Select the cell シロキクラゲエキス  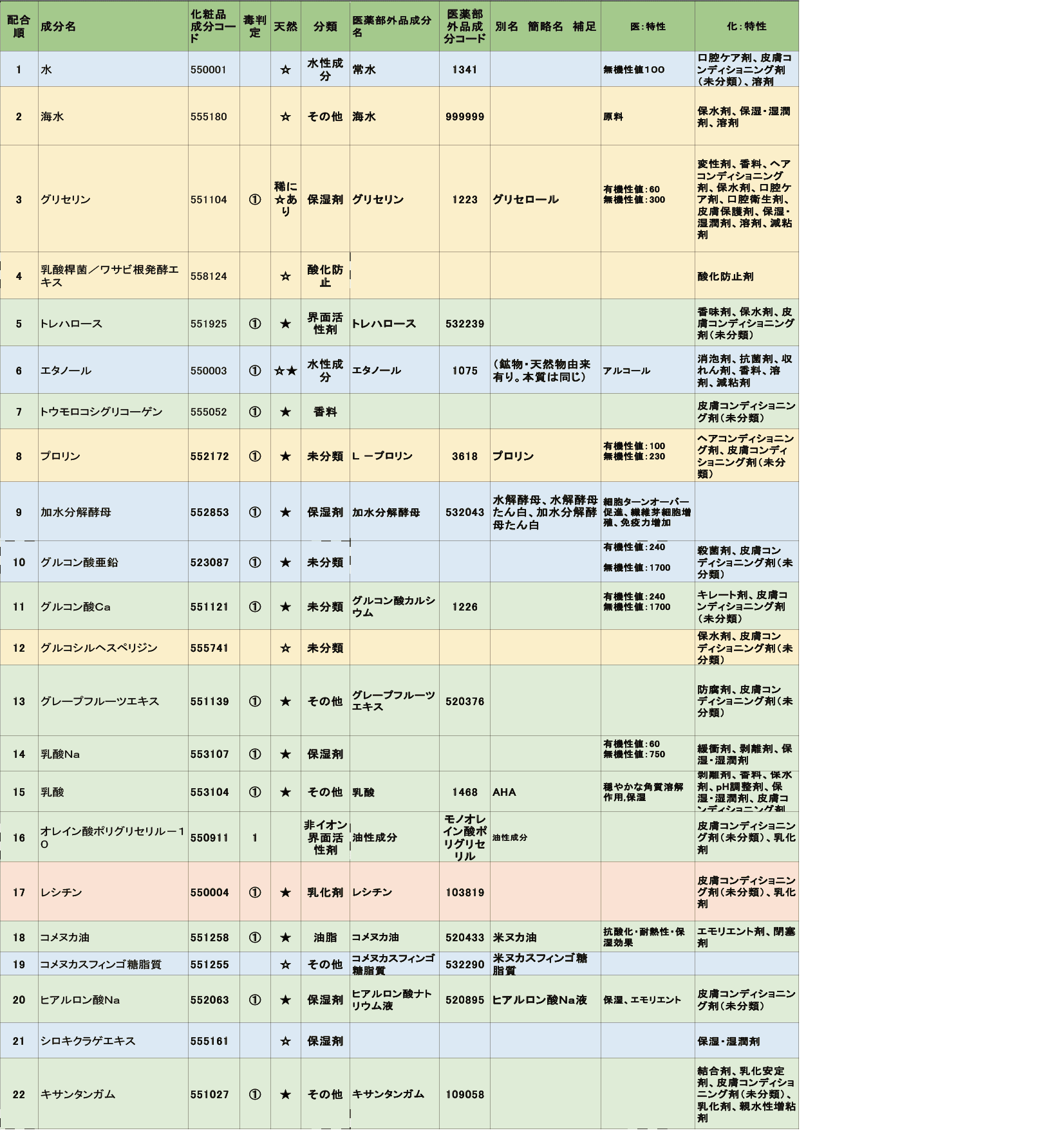[x=113, y=1040]
